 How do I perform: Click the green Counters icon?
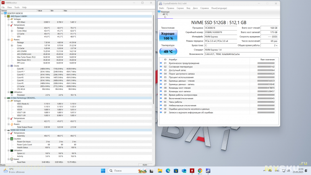[x=12, y=139]
